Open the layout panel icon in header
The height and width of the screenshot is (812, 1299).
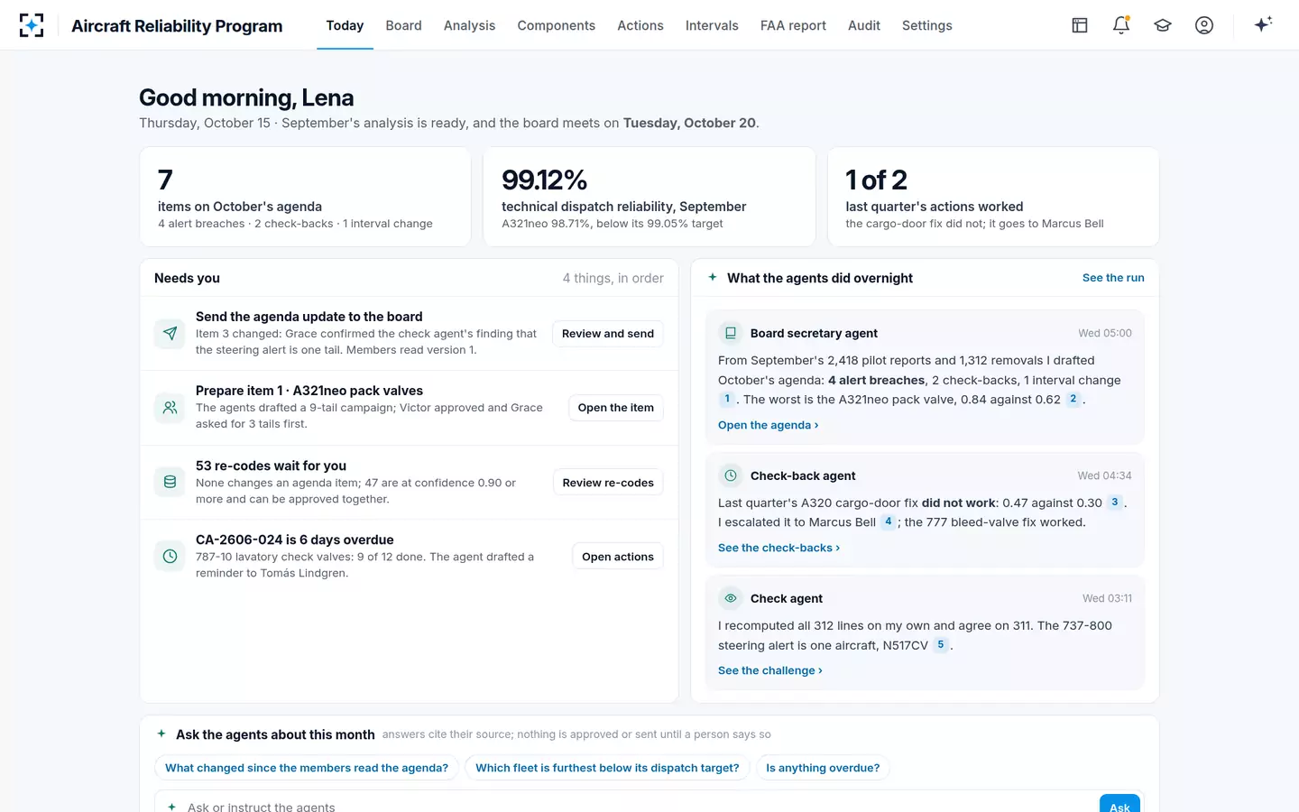click(x=1080, y=25)
